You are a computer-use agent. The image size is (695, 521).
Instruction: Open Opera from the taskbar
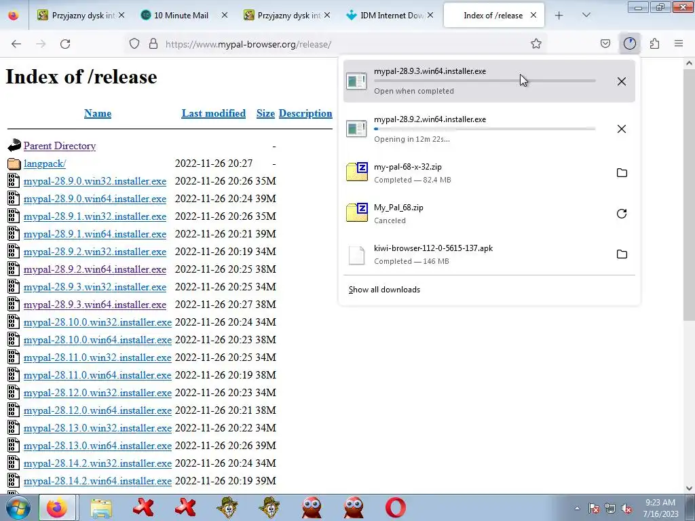396,507
